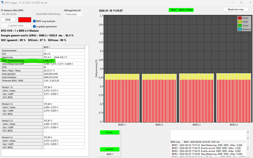This screenshot has height=158, width=253.
Task: Click the green Umax legend swatch
Action: point(240,25)
